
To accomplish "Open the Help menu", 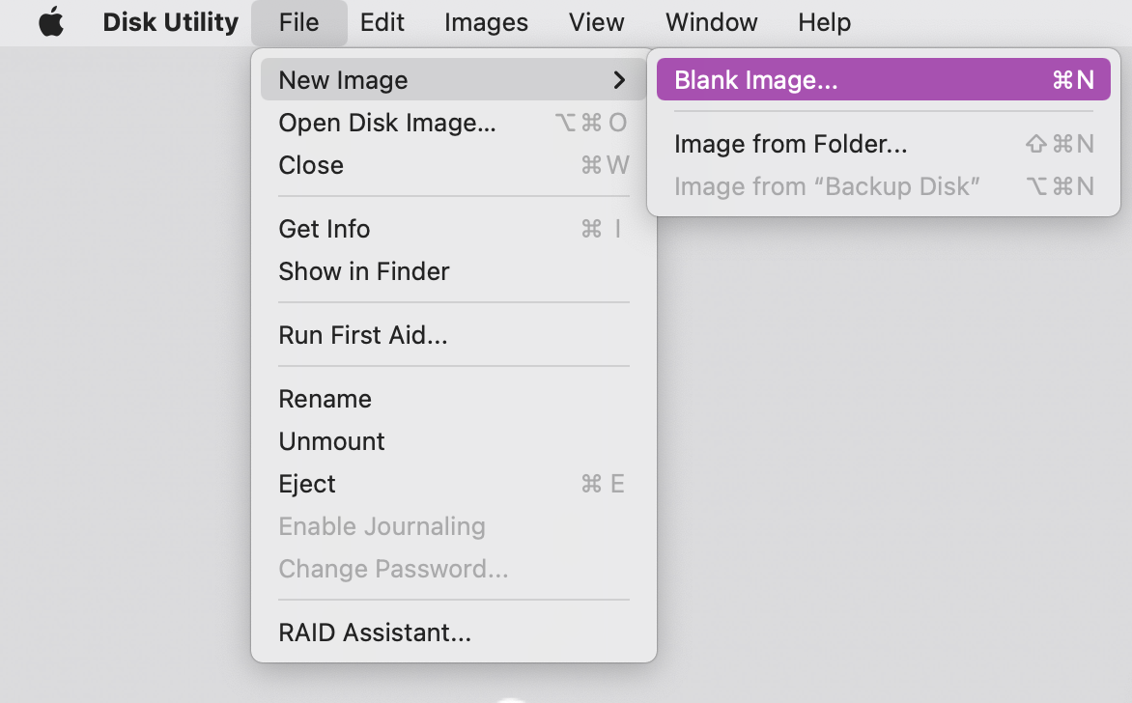I will click(825, 22).
